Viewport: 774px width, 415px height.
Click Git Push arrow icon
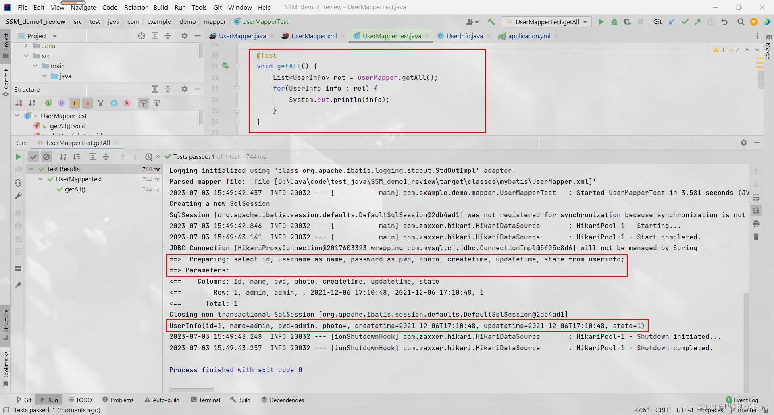tap(698, 22)
